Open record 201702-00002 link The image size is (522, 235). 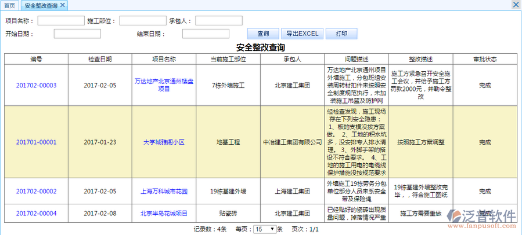click(x=36, y=191)
